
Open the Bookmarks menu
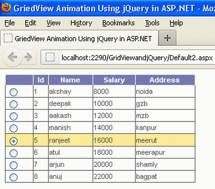click(118, 23)
